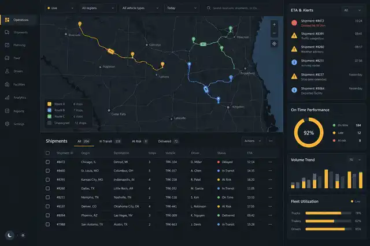Sort by the Status column header

[x=221, y=153]
